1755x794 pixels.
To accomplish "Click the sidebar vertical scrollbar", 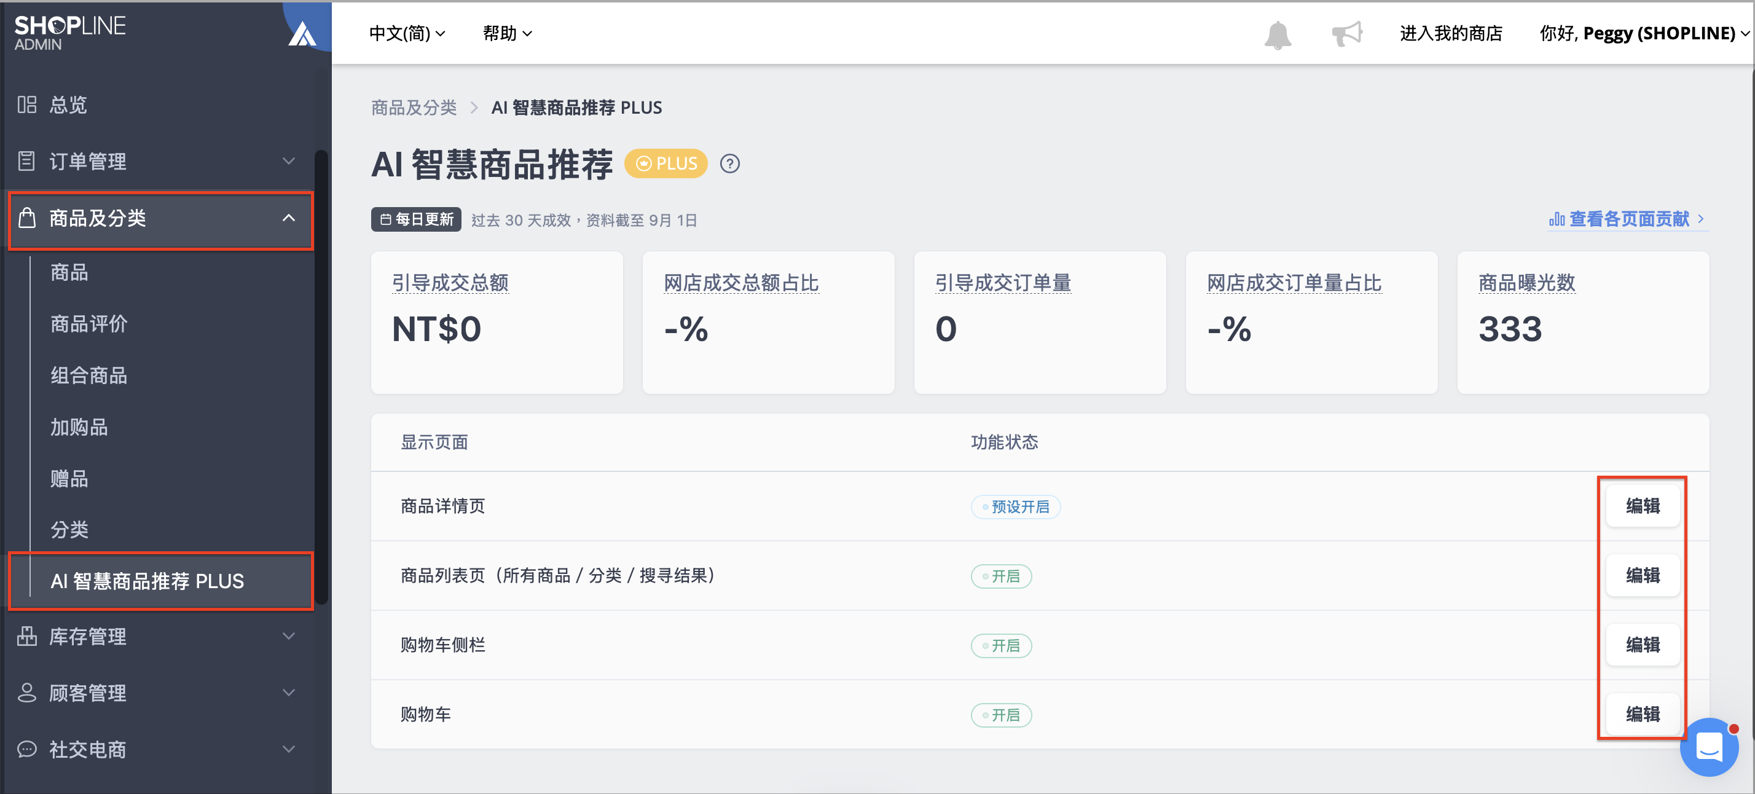I will point(321,376).
